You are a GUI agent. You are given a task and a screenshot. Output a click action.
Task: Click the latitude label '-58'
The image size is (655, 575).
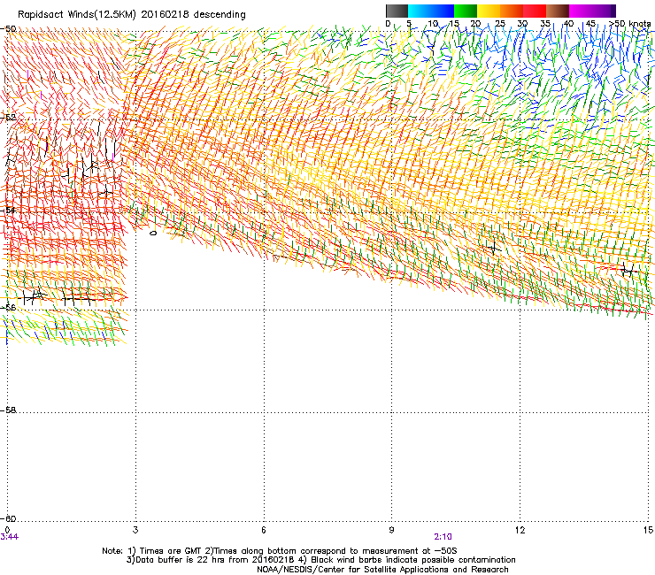8,410
